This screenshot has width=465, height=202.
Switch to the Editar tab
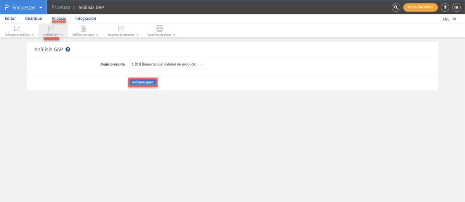point(10,19)
